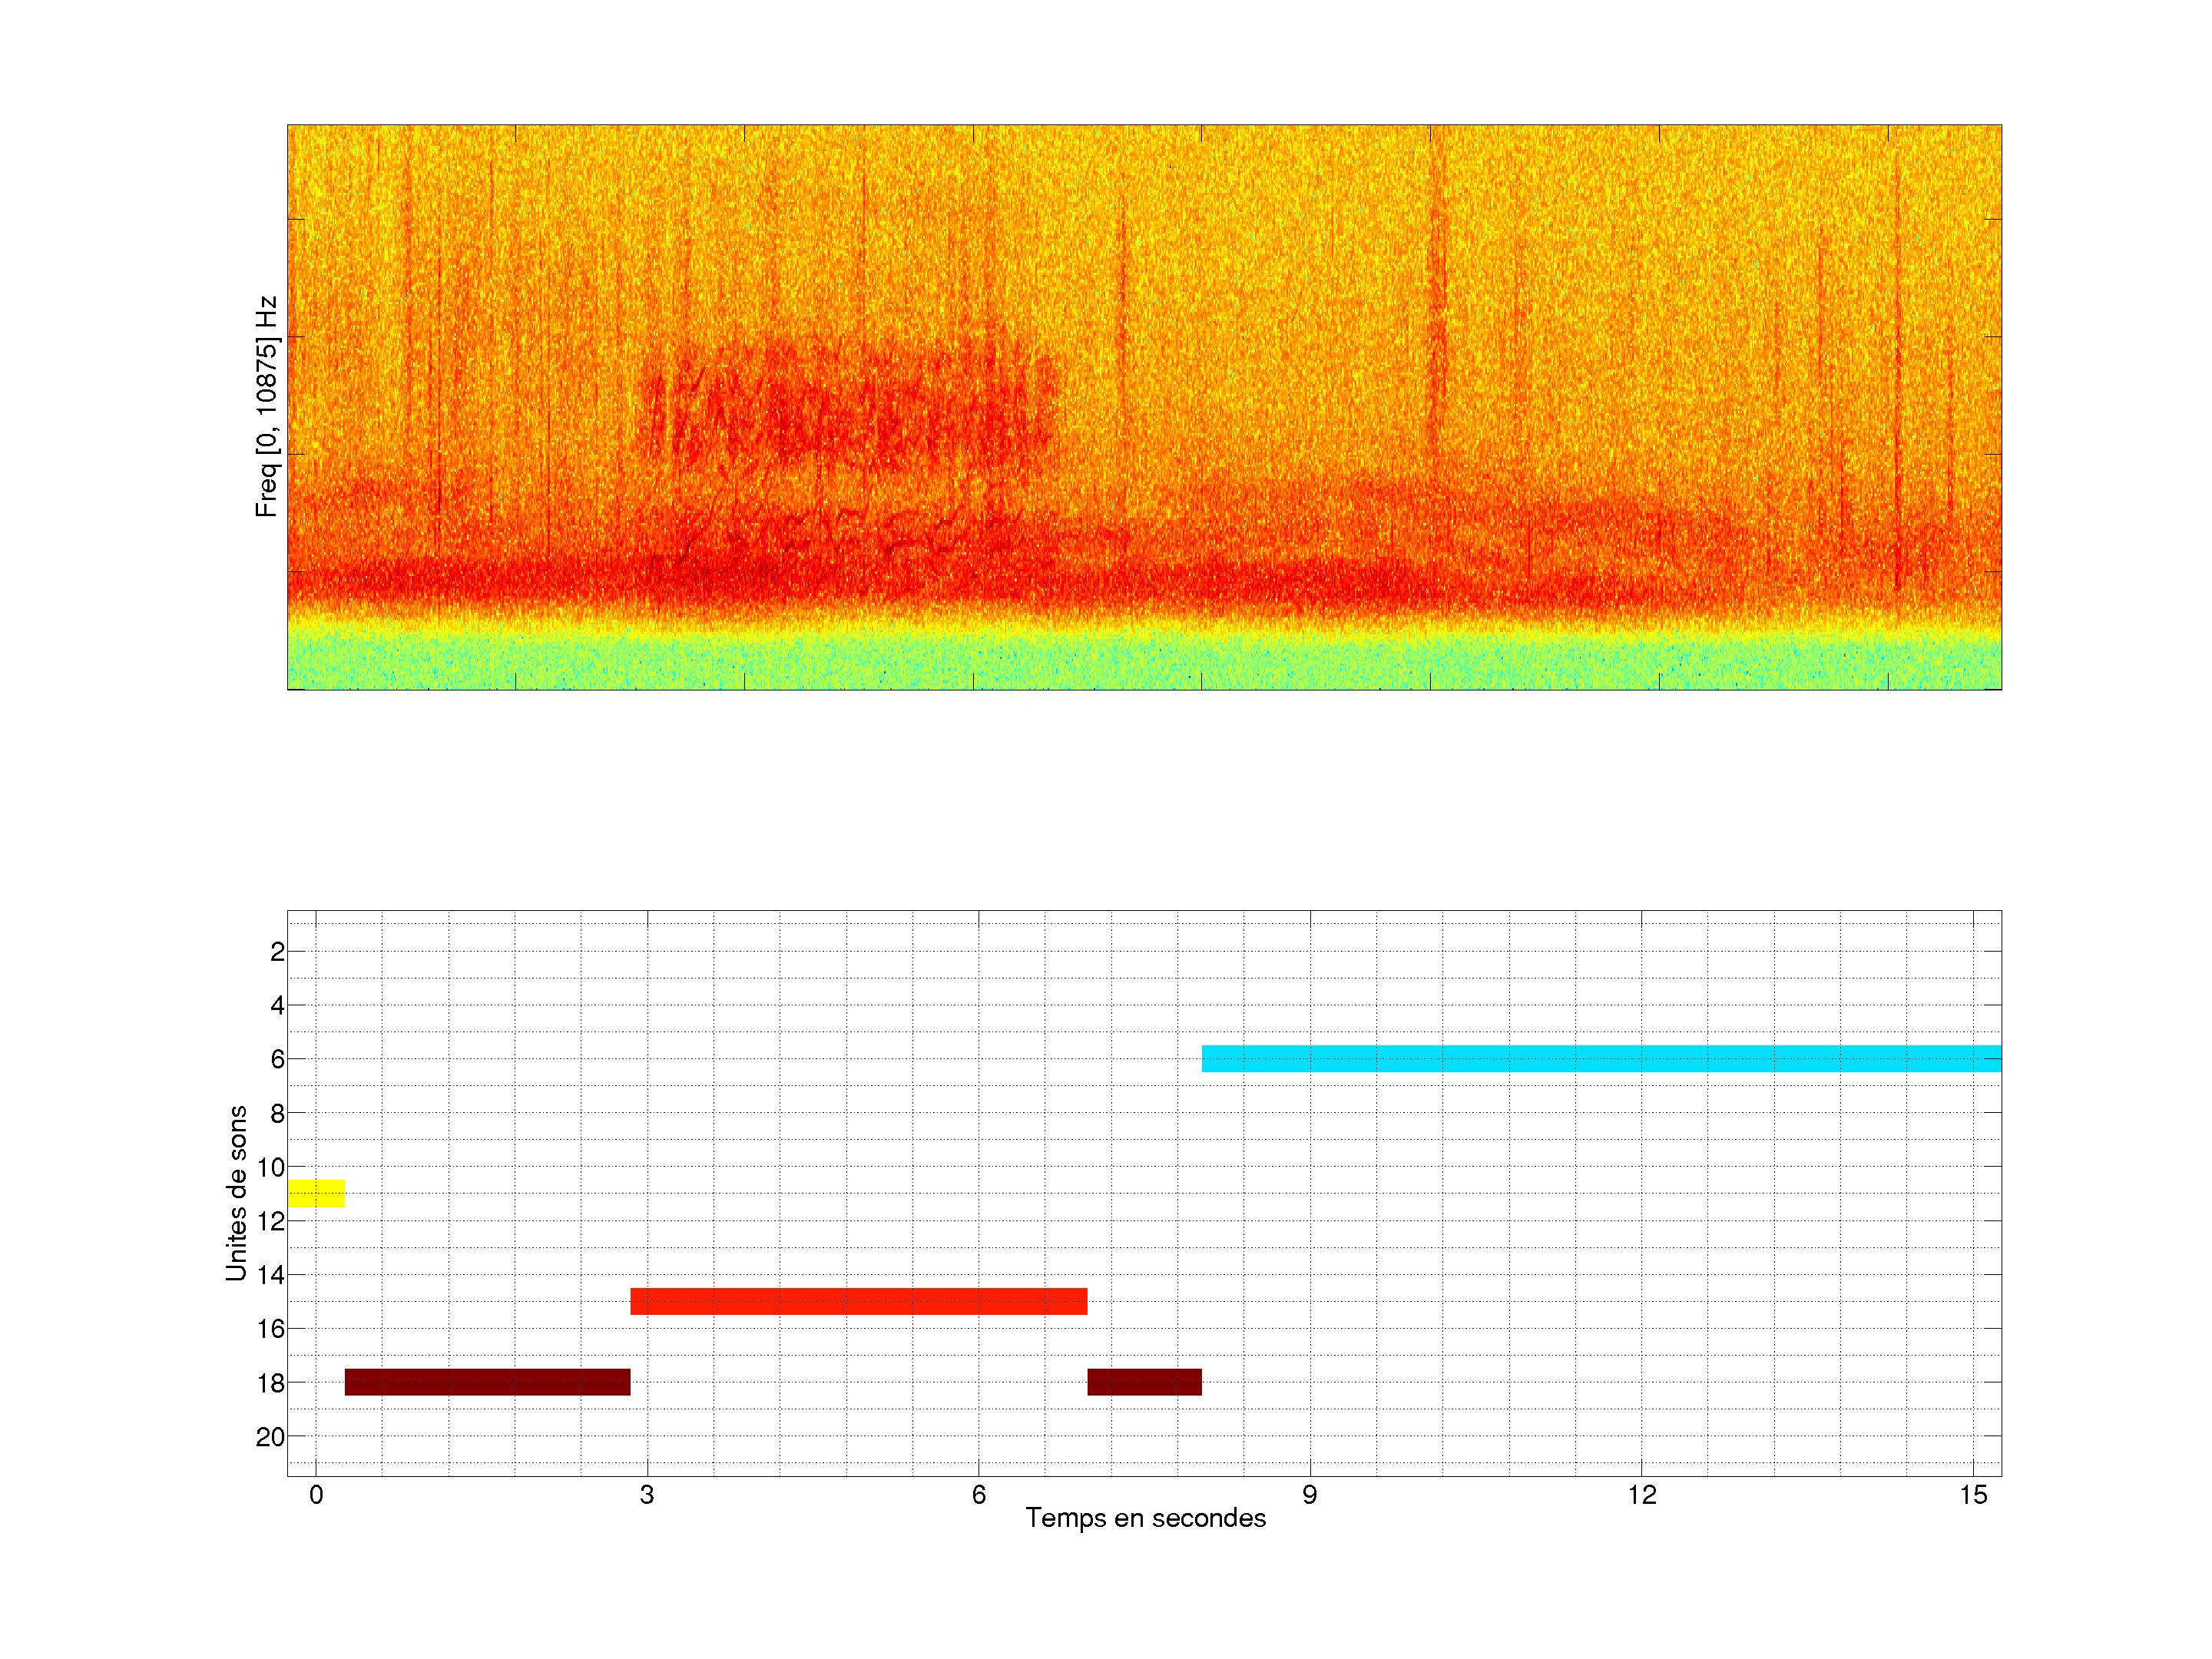Screen dimensions: 2212x1659
Task: Click the x-axis tick label 15
Action: (x=1972, y=1495)
